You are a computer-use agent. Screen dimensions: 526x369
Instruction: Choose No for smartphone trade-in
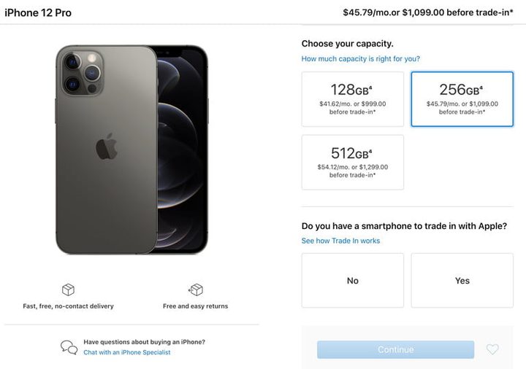[x=352, y=281]
